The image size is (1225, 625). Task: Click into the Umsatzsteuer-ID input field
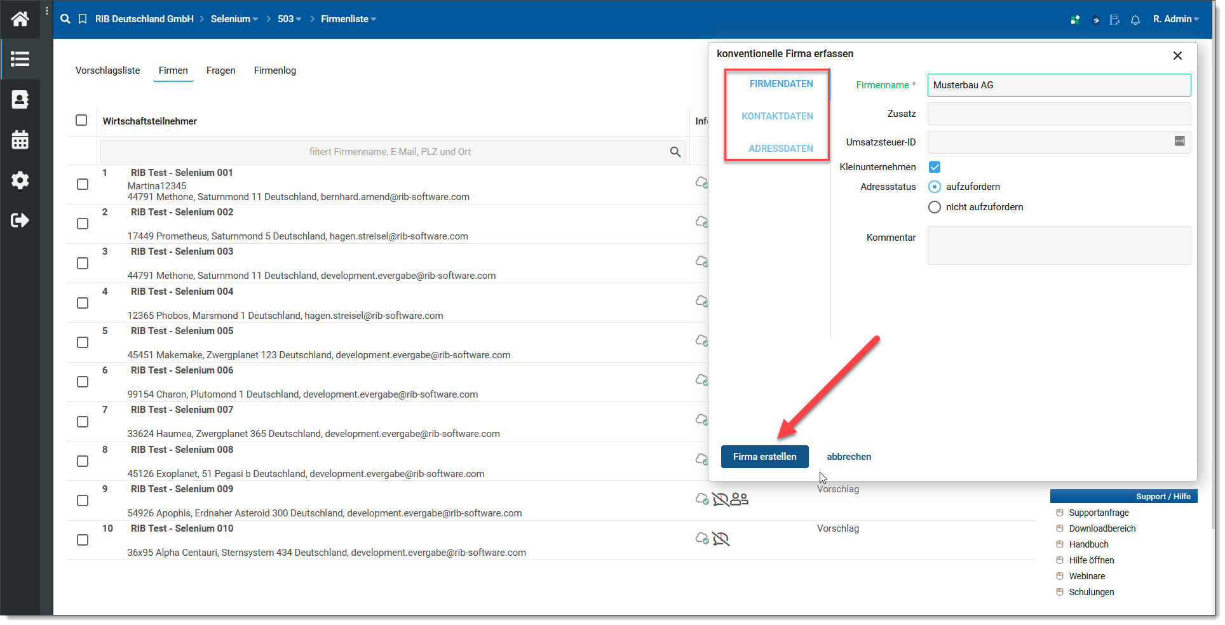click(1059, 142)
